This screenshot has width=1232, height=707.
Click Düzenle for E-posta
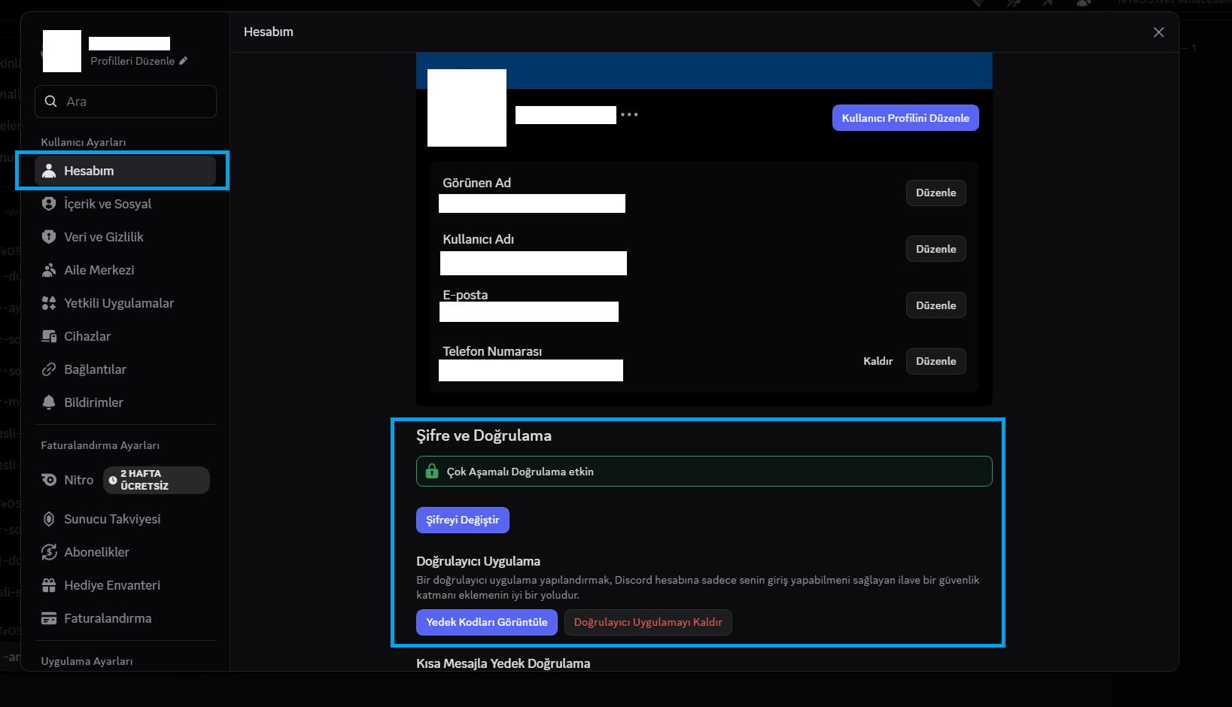[x=935, y=305]
